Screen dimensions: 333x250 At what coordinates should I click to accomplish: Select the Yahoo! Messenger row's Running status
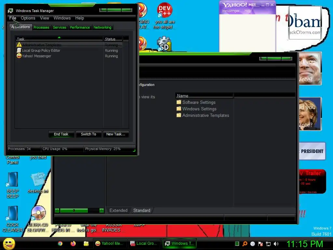(111, 56)
